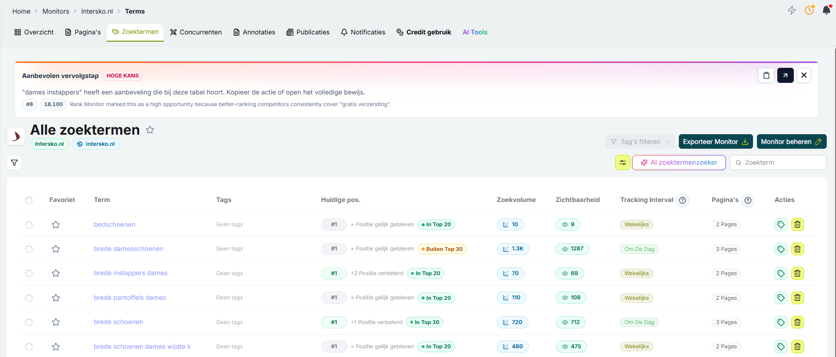Sort the table by Zoekvolume column
The height and width of the screenshot is (357, 836).
point(516,200)
